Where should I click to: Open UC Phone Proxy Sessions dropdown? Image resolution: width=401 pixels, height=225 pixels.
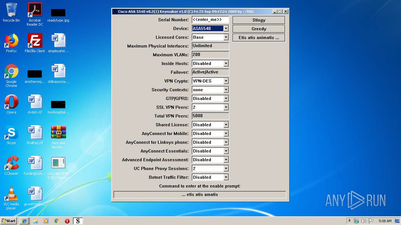pyautogui.click(x=226, y=168)
